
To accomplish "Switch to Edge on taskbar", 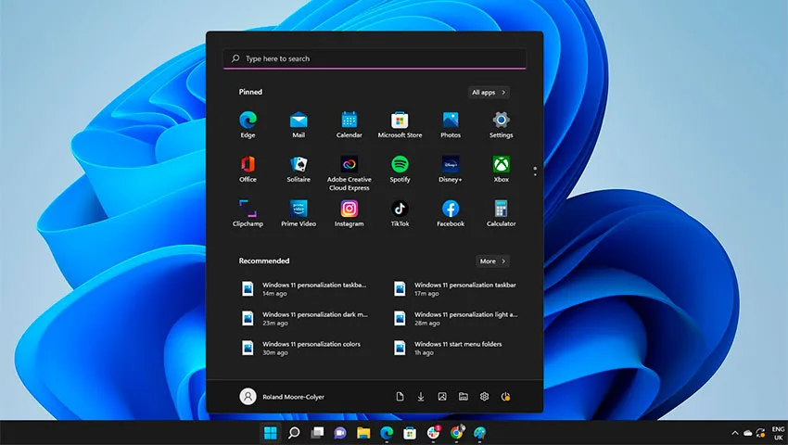I will point(387,433).
